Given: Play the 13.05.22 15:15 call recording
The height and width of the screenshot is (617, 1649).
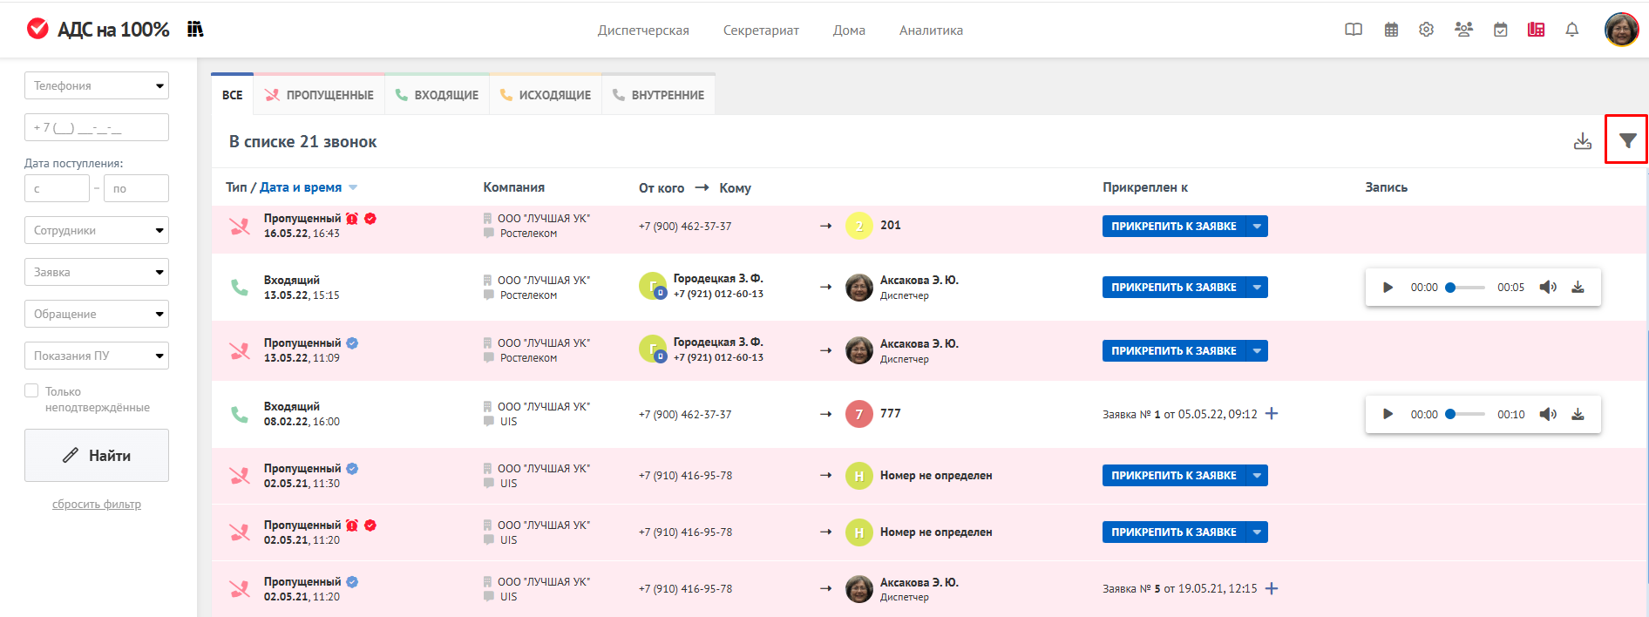Looking at the screenshot, I should pos(1388,288).
